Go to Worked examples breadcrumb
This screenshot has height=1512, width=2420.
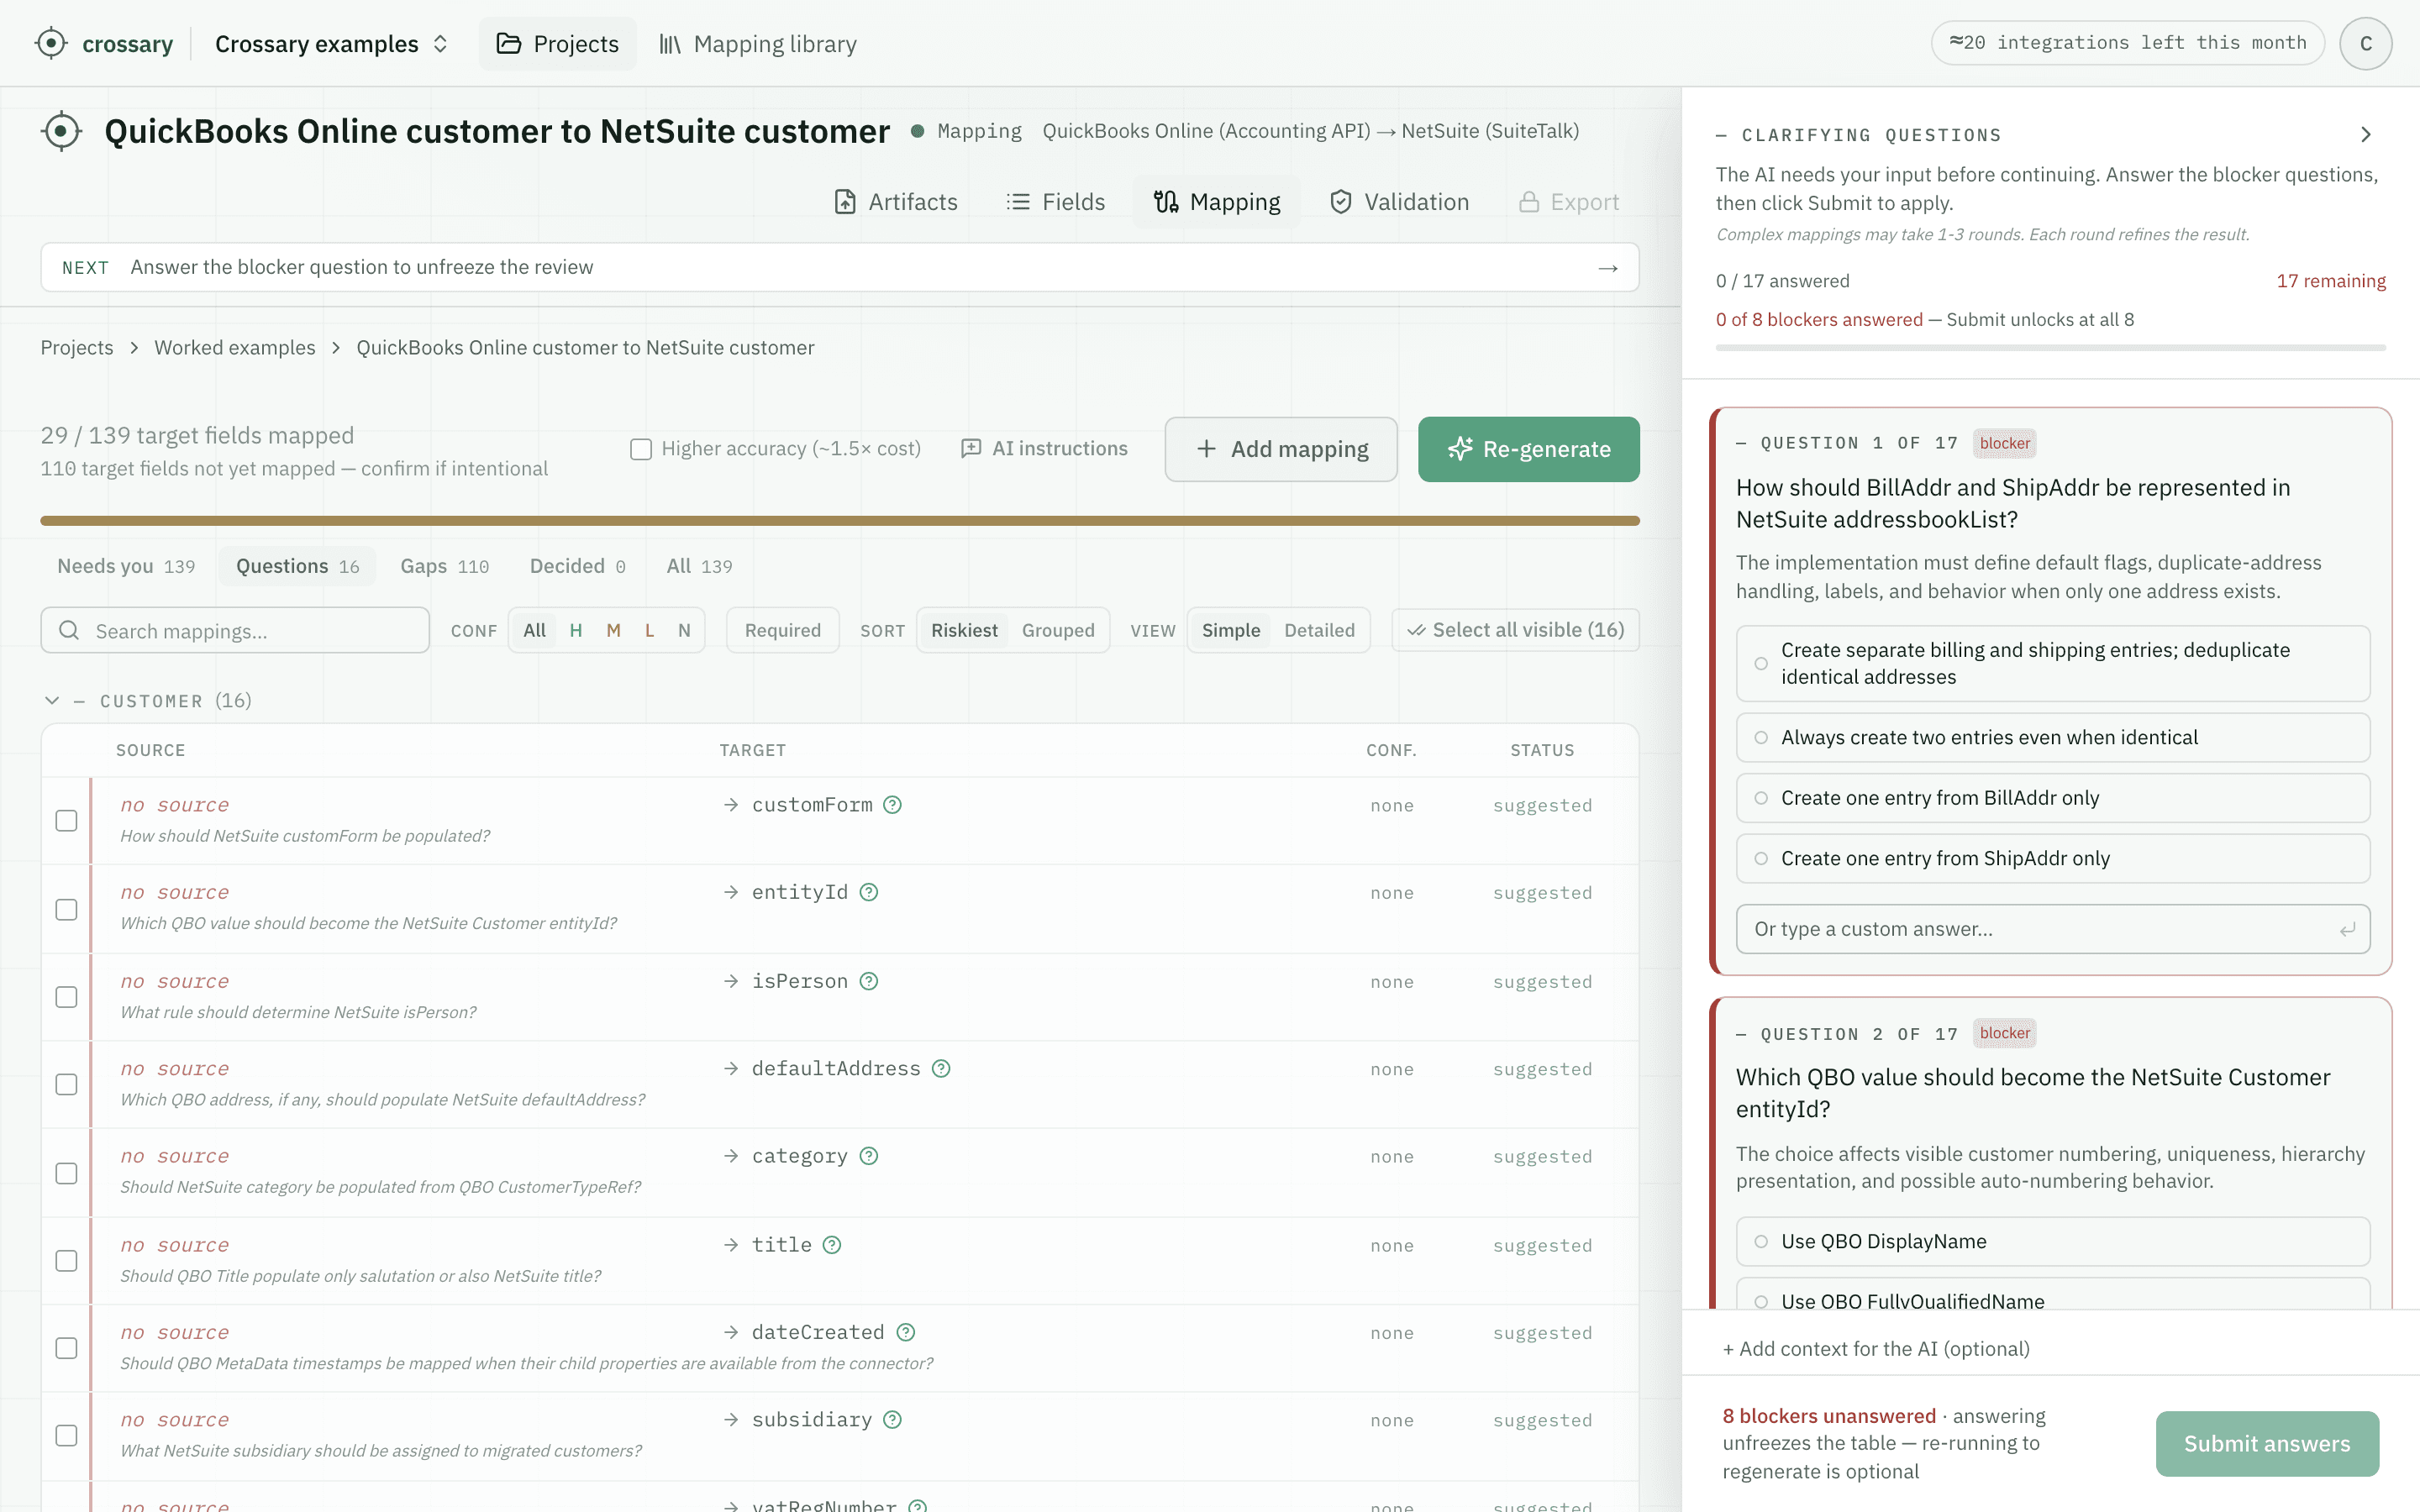(x=235, y=347)
